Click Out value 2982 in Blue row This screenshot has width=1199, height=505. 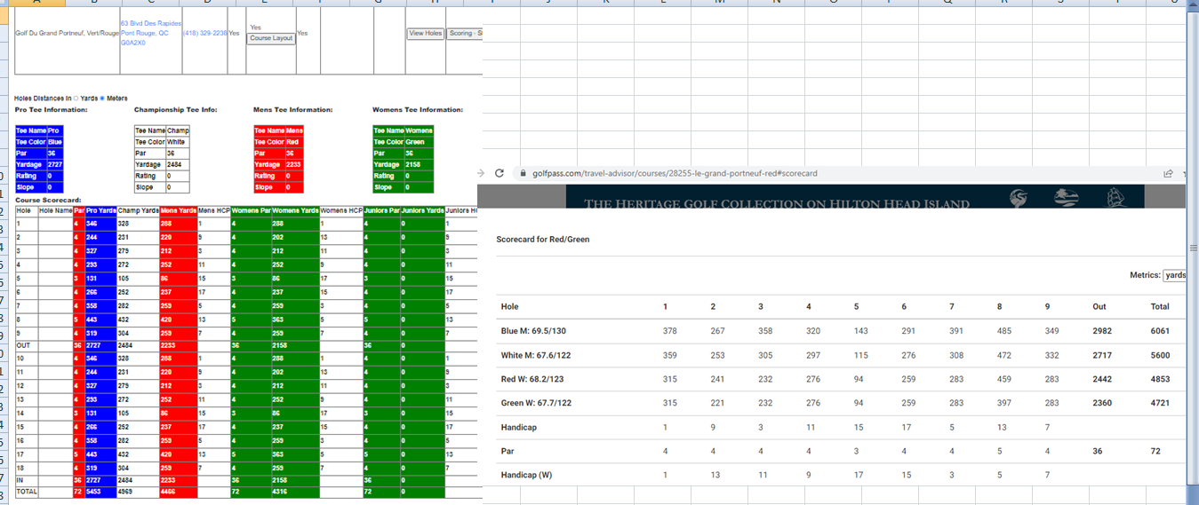(x=1102, y=331)
